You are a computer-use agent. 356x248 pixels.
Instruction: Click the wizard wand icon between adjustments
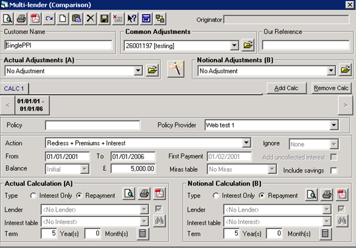pos(176,69)
